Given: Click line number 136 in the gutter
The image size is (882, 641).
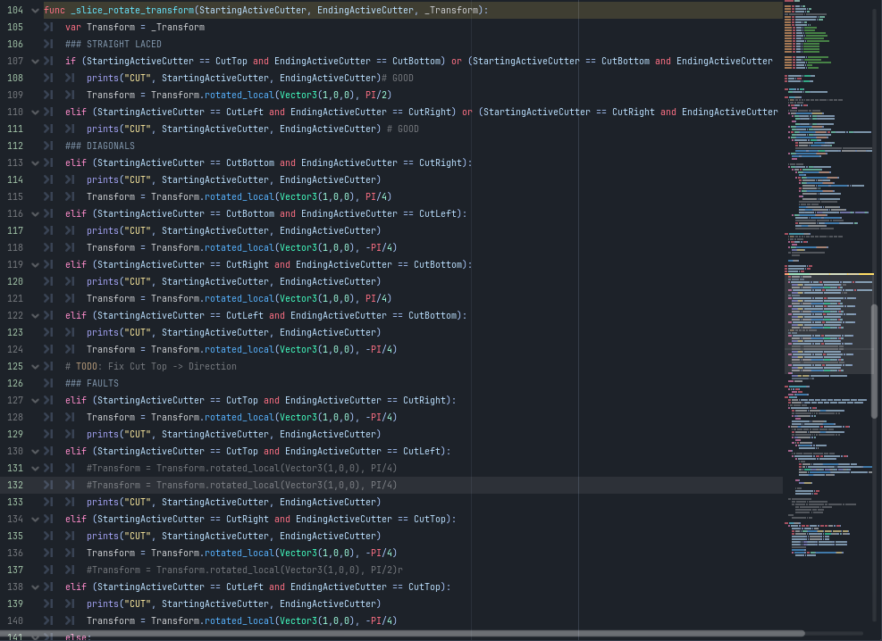Looking at the screenshot, I should click(x=15, y=553).
